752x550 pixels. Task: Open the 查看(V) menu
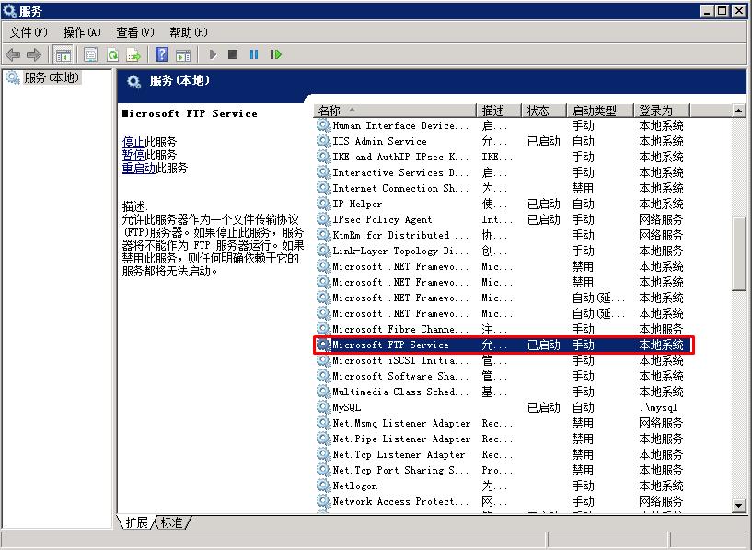pos(135,32)
